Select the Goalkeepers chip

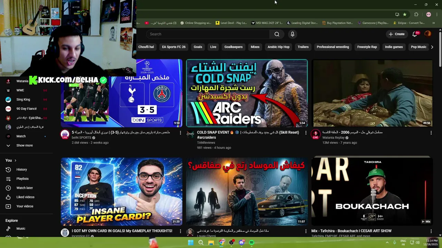(x=233, y=47)
